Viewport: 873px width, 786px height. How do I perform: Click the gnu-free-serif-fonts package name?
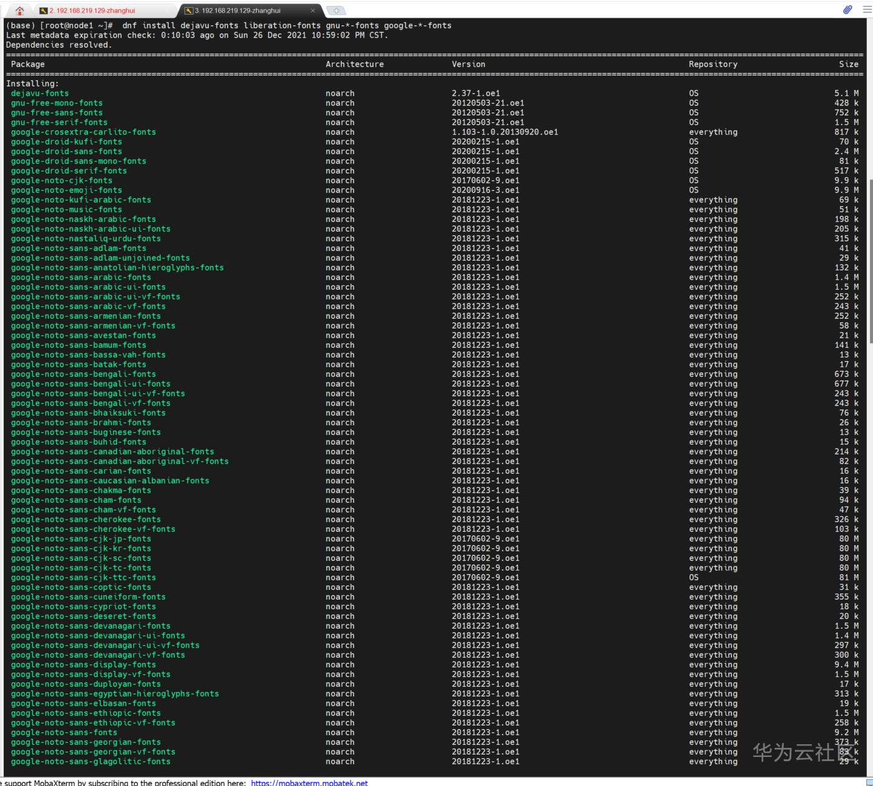pyautogui.click(x=59, y=122)
